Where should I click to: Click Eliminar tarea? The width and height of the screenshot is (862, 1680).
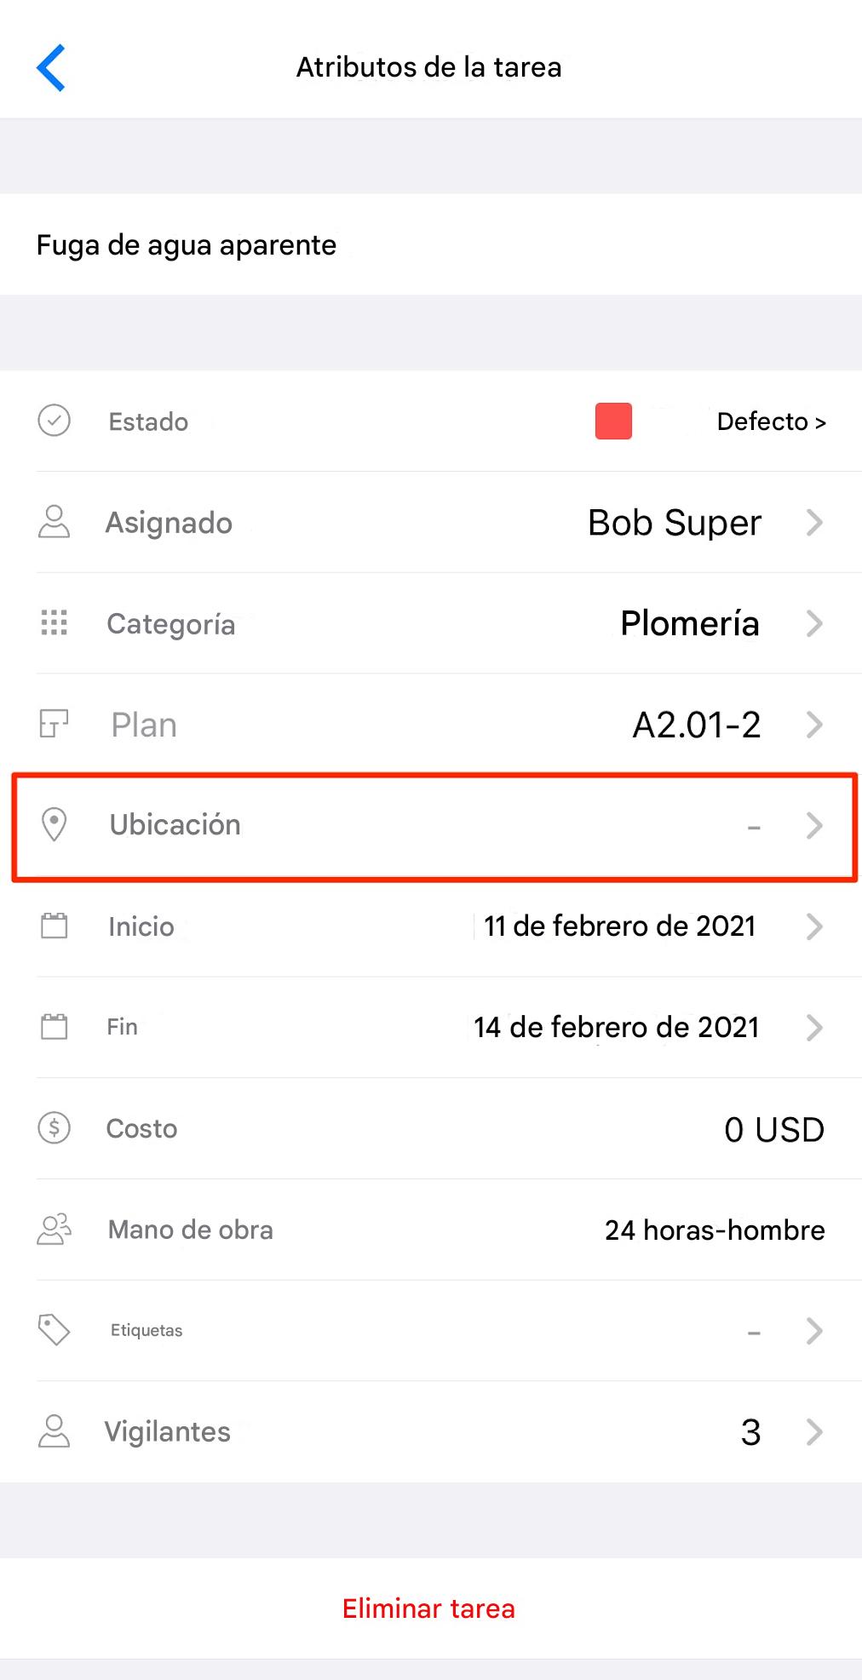428,1608
